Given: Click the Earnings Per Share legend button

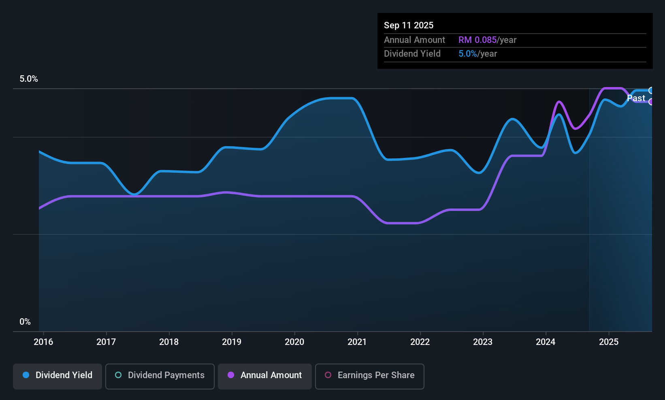Looking at the screenshot, I should click(x=369, y=376).
